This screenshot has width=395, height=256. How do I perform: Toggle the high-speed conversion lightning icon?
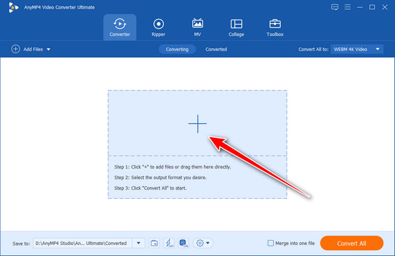169,243
